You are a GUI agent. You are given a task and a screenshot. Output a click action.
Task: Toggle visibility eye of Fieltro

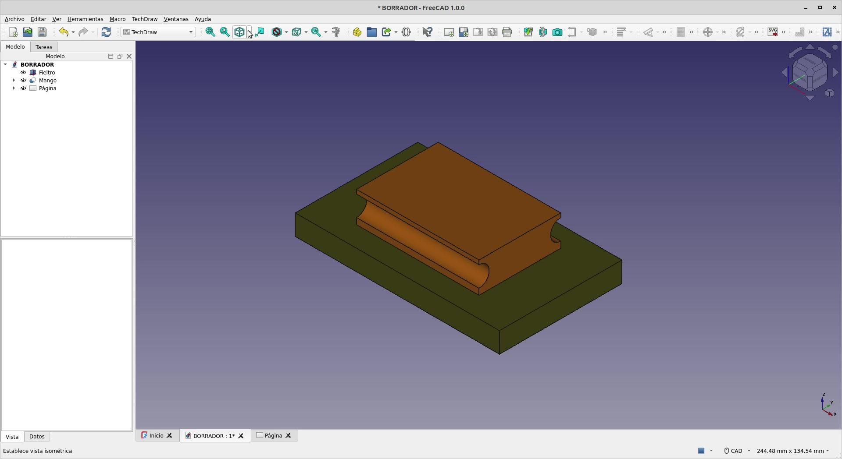click(23, 73)
